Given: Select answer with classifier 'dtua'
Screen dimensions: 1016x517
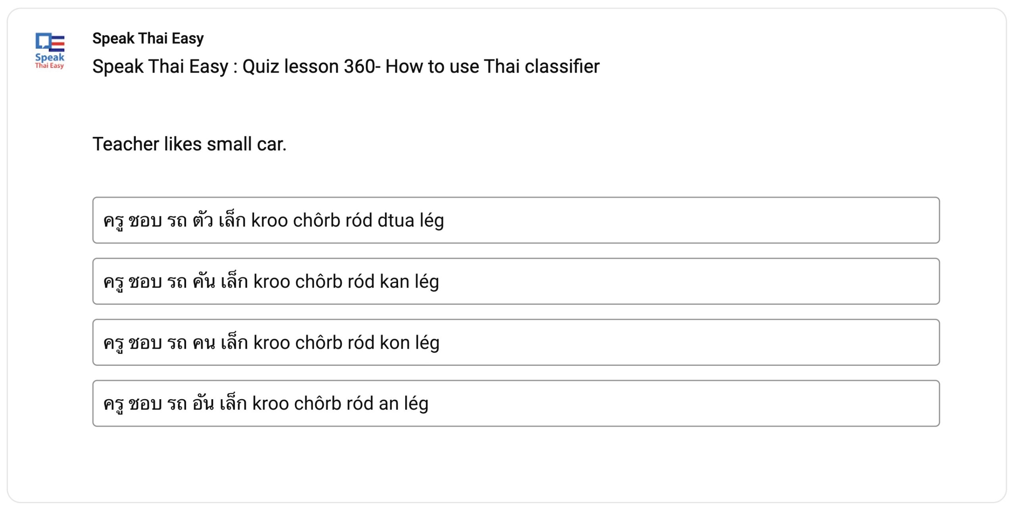Looking at the screenshot, I should tap(516, 220).
